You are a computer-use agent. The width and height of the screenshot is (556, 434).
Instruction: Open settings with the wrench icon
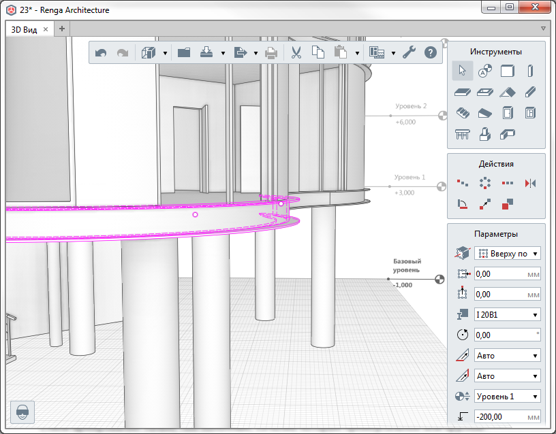coord(409,52)
